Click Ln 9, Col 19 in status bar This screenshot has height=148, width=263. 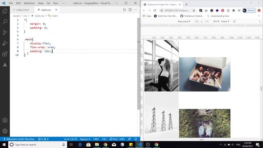pos(70,139)
